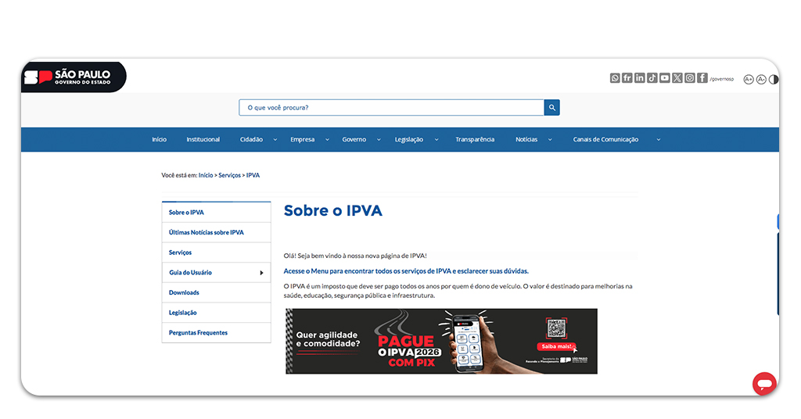Viewport: 801px width, 419px height.
Task: Expand the Guia do Usuário submenu arrow
Action: [x=261, y=273]
